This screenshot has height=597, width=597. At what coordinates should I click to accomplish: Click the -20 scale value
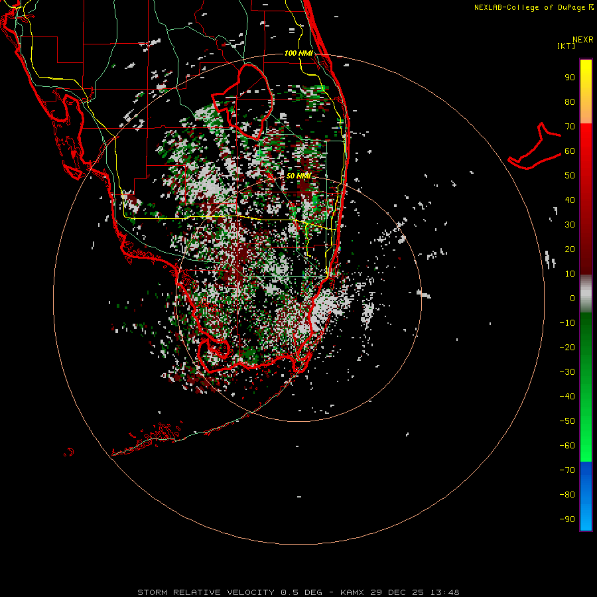click(567, 348)
